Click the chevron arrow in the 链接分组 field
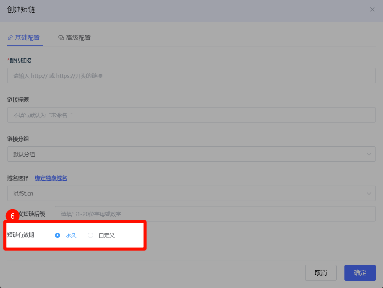The height and width of the screenshot is (288, 383). tap(369, 155)
